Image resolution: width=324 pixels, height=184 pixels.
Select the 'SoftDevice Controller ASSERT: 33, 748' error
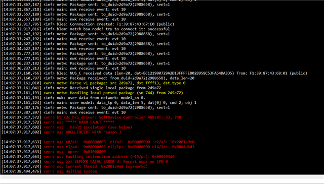coord(91,117)
